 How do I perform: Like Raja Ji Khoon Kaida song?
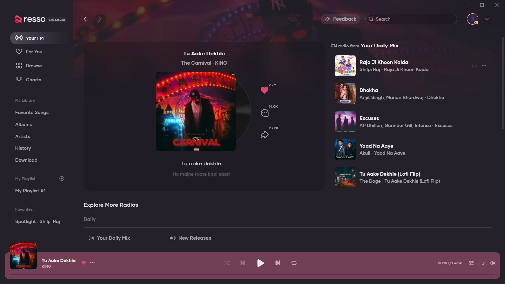coord(474,66)
